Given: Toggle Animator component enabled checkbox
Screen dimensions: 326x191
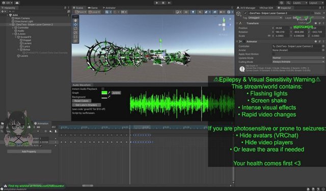Looking at the screenshot, I should [x=244, y=42].
